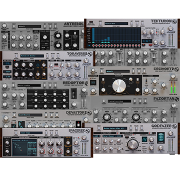Click Spacerek reverb model display

(x=24, y=147)
